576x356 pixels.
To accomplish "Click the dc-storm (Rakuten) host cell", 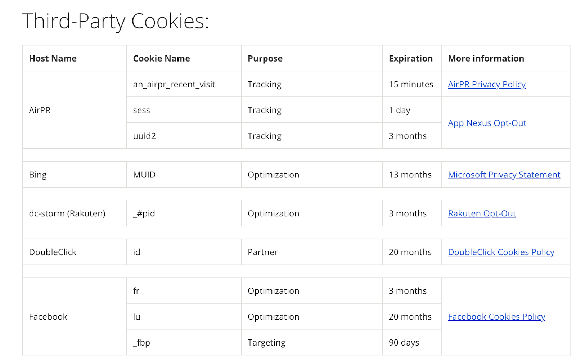I will tap(75, 213).
